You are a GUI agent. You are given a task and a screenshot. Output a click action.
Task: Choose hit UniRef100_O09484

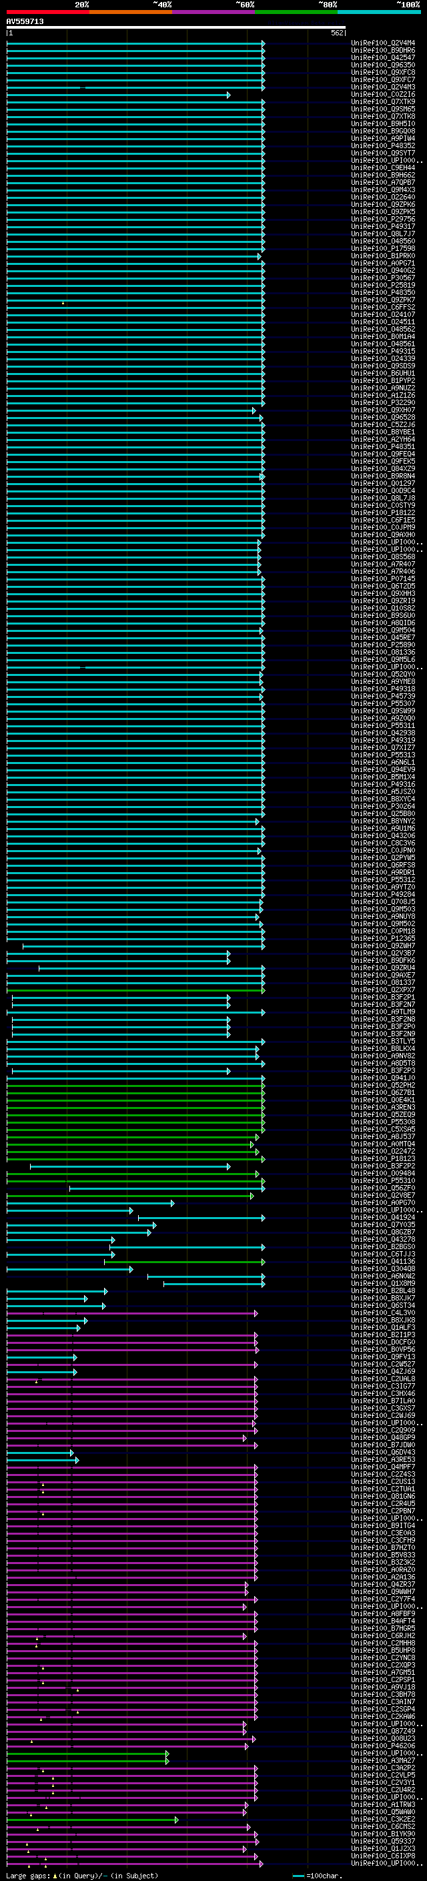coord(383,1174)
